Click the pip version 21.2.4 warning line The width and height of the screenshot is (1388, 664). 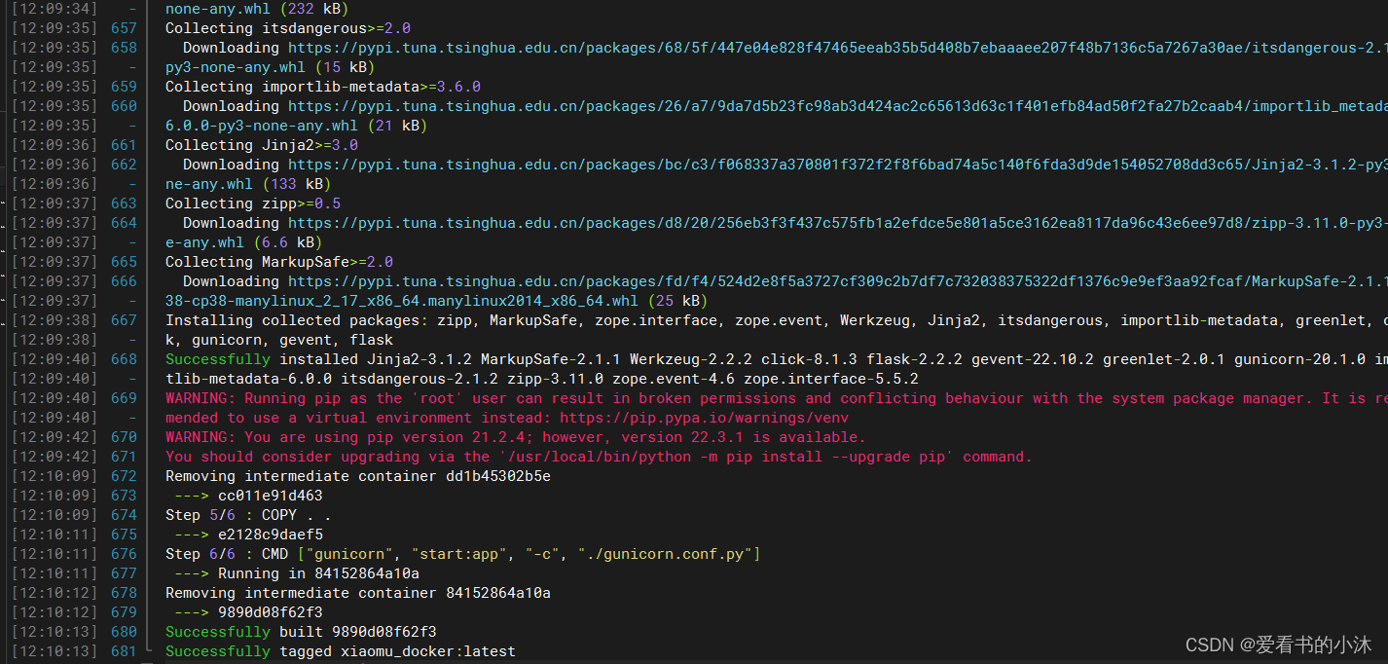click(515, 437)
